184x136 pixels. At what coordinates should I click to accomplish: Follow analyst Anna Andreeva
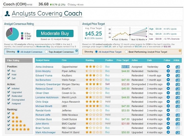coord(168,66)
